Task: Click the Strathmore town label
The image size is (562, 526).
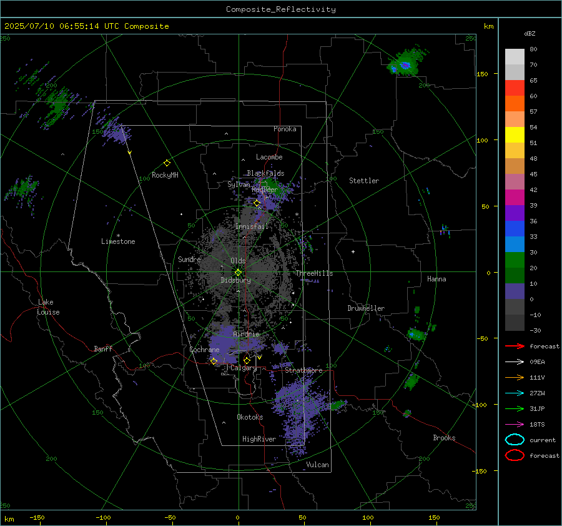Action: (303, 370)
